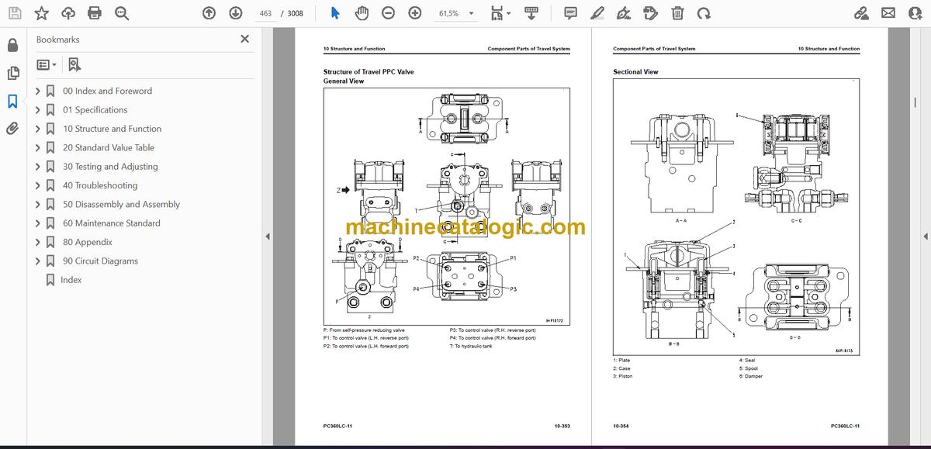Click the page number field showing 463

(265, 13)
